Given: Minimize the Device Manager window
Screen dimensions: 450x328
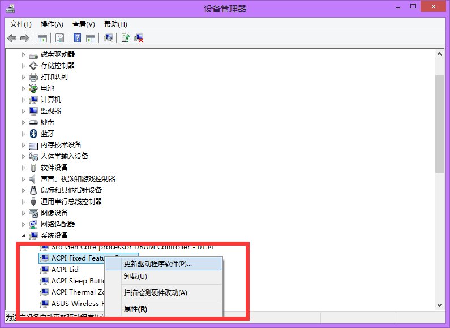Looking at the screenshot, I should [398, 7].
